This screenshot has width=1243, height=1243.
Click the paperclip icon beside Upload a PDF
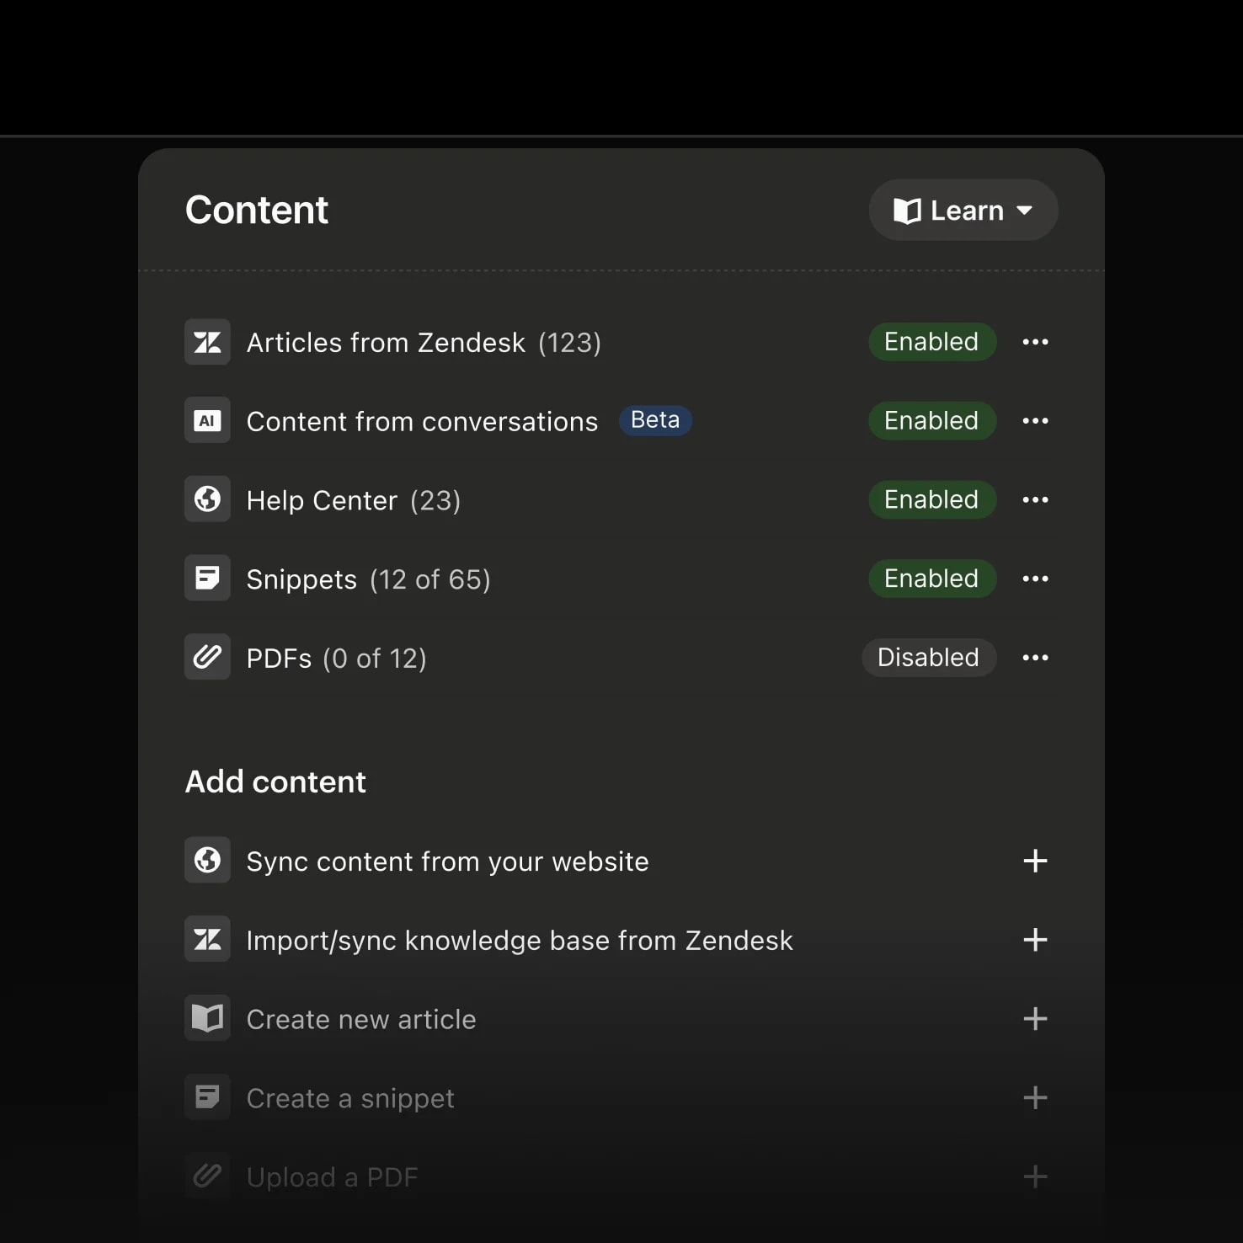pos(207,1176)
